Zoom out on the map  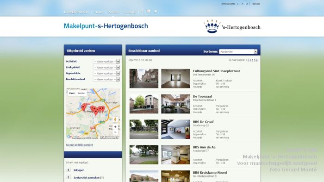115,132
